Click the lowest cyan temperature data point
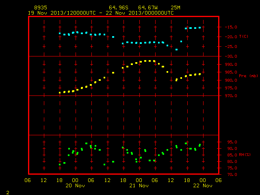 [176, 50]
